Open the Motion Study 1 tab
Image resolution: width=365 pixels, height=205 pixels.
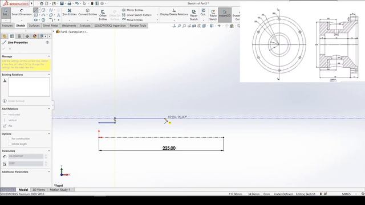[x=60, y=190]
